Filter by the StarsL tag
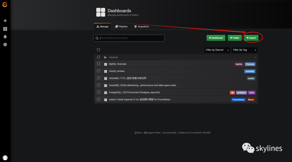The width and height of the screenshot is (292, 162). click(251, 100)
